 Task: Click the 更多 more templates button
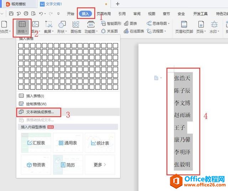(100, 165)
